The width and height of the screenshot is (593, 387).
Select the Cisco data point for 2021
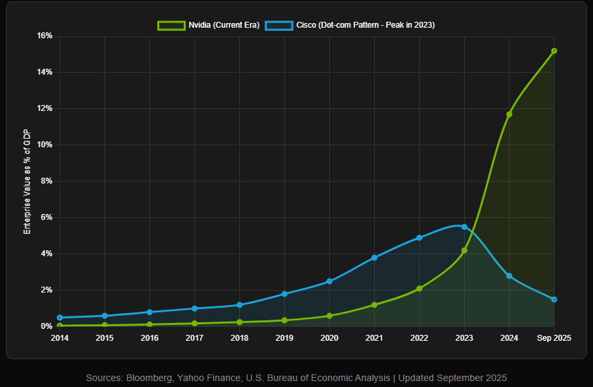click(x=374, y=258)
